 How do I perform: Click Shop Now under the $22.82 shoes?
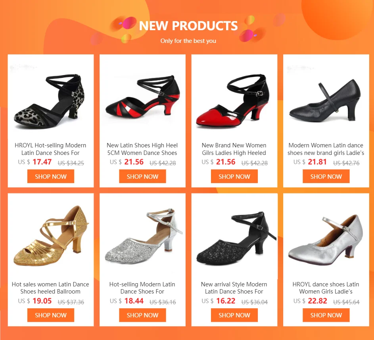pos(326,315)
